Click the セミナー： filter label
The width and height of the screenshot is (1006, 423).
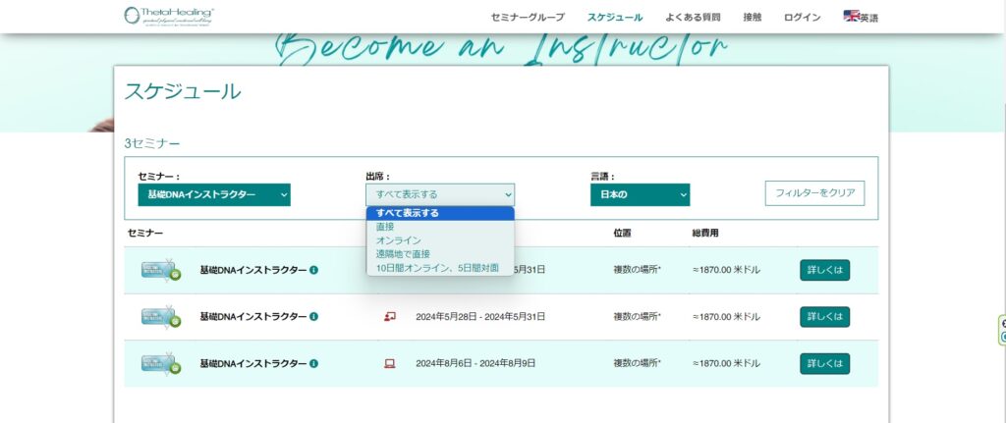(159, 177)
